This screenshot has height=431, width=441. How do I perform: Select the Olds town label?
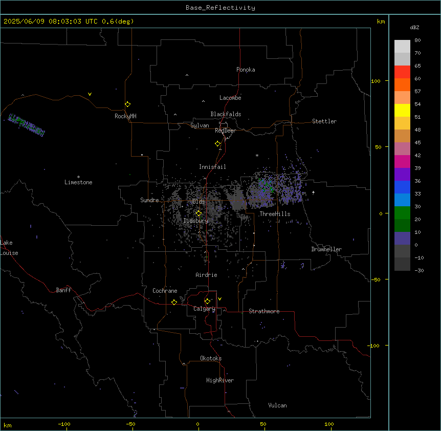tap(199, 202)
